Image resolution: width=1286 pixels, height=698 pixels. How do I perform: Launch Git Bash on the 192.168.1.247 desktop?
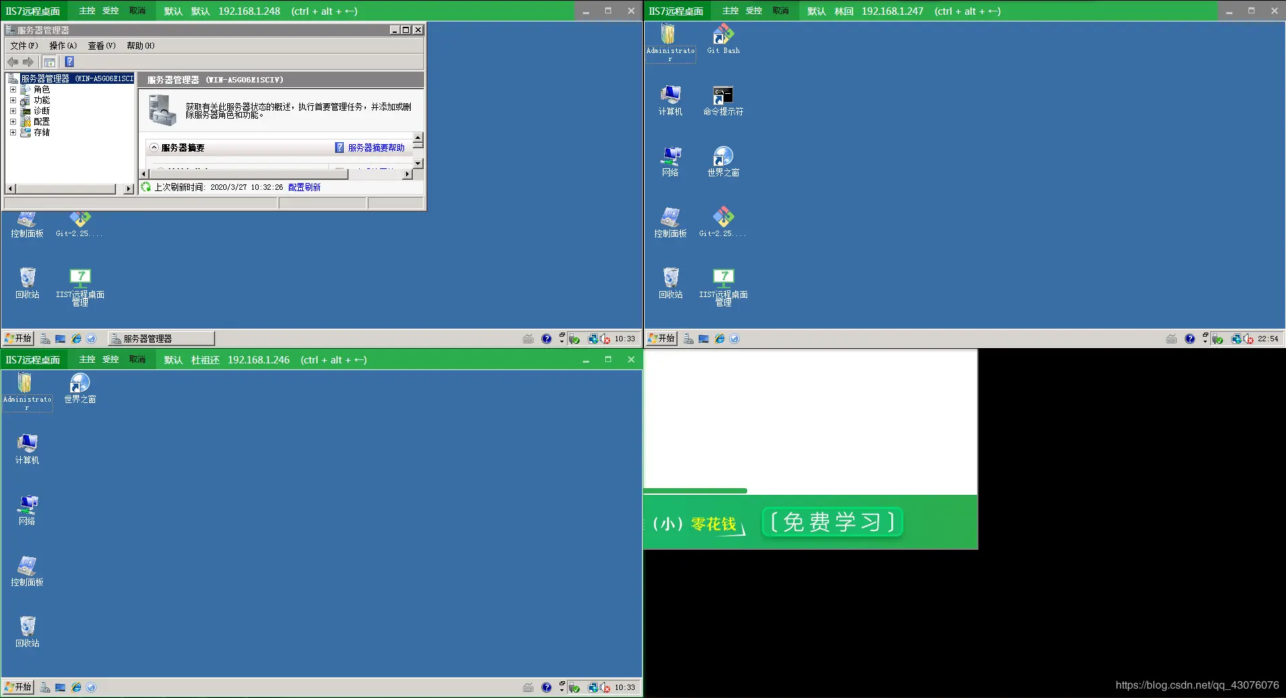tap(723, 39)
